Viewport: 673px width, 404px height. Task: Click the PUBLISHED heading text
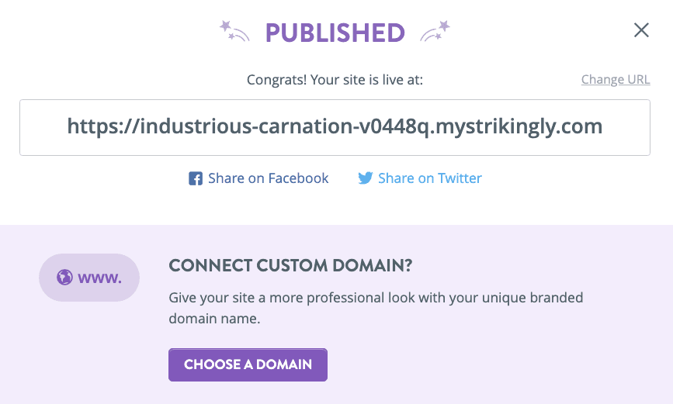pos(335,33)
